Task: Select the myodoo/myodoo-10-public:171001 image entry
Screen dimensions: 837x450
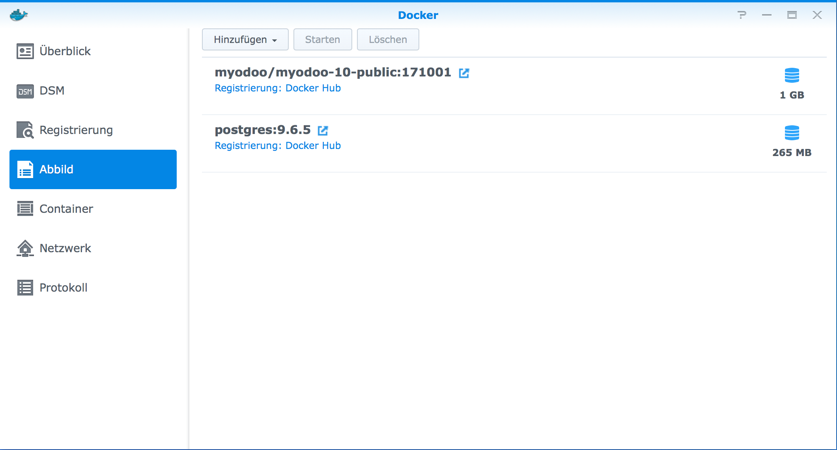Action: pyautogui.click(x=333, y=72)
